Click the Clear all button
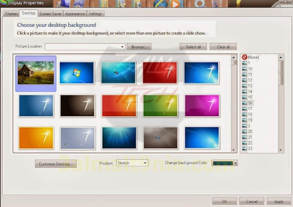293x207 pixels. click(223, 47)
